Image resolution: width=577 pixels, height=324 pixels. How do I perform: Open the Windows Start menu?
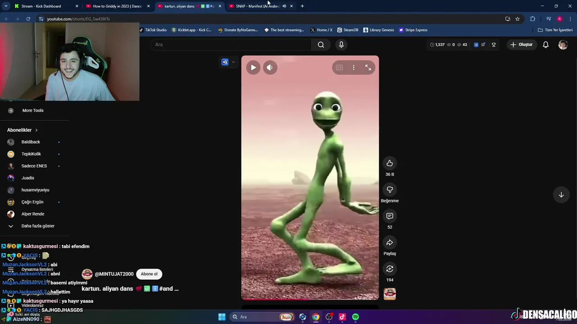(222, 317)
